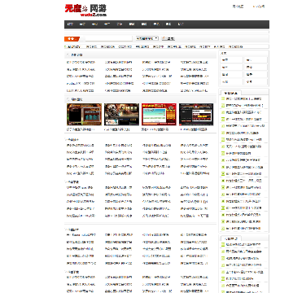Screen dimensions: 293x293
Task: Open the red-bordered thumbnail with the teal dialog box
Action: pos(159,114)
